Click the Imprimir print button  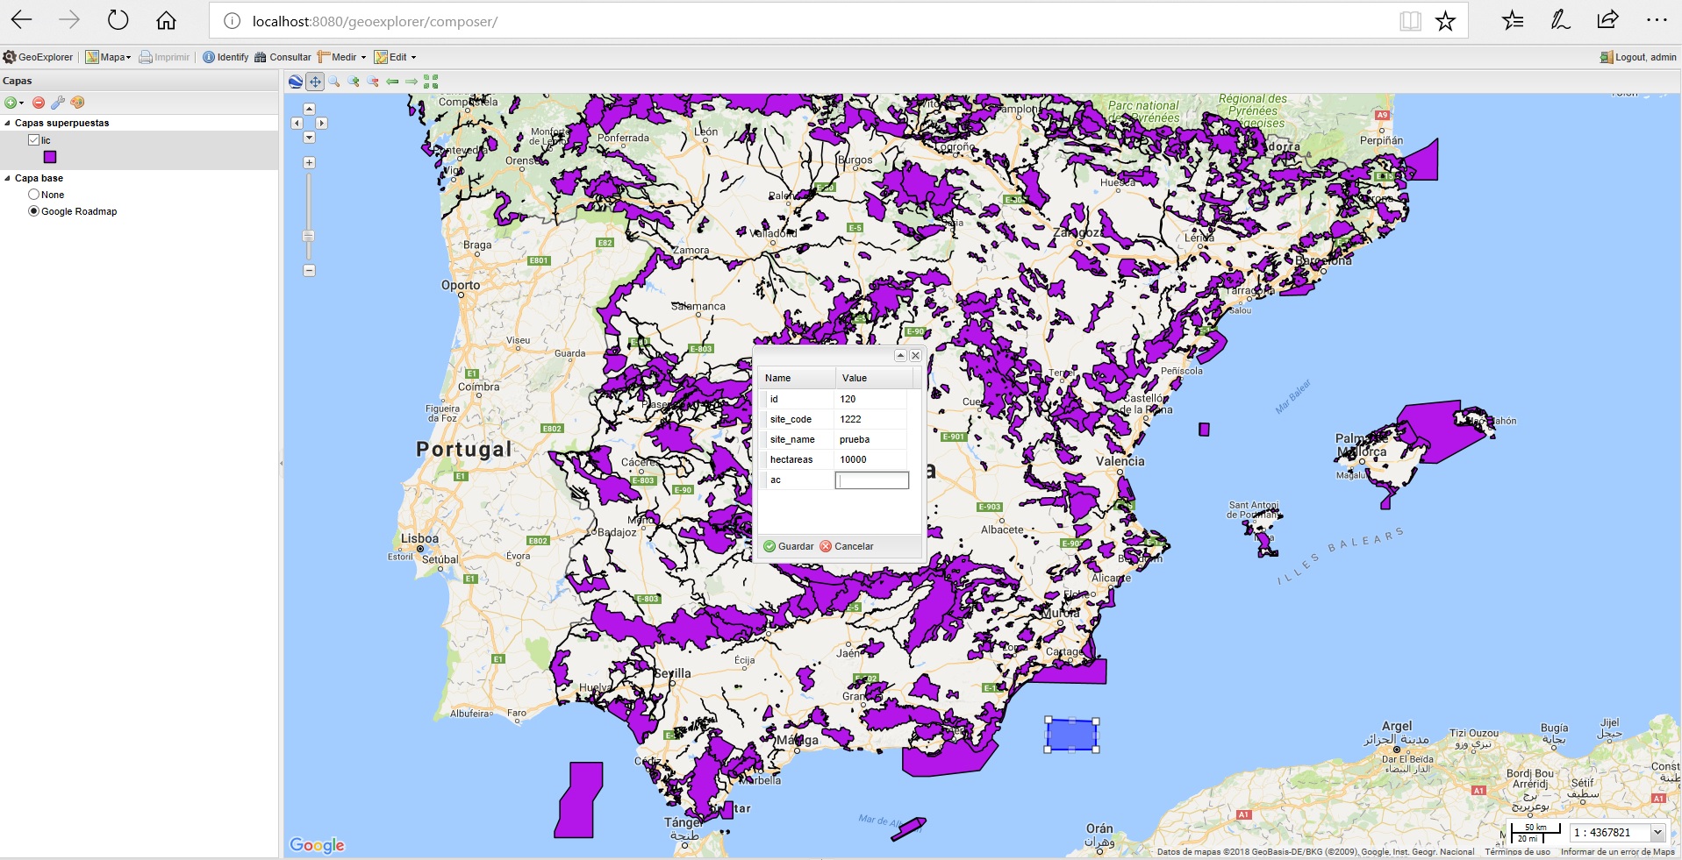point(164,57)
